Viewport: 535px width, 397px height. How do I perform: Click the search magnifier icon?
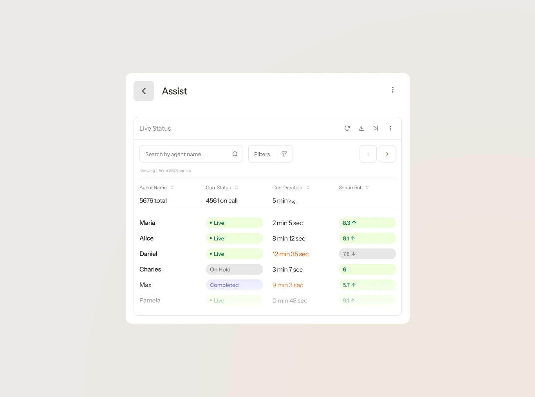235,154
